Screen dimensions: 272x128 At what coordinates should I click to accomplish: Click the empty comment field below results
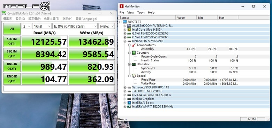(59, 89)
